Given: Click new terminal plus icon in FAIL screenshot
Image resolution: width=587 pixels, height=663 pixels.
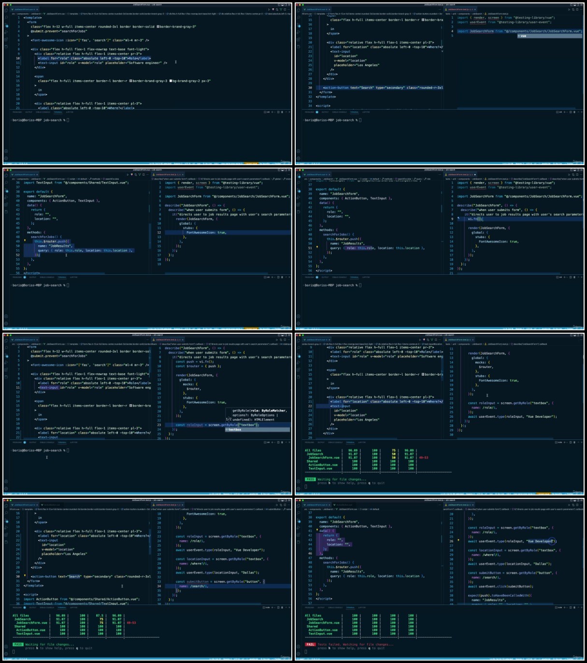Looking at the screenshot, I should tap(564, 607).
